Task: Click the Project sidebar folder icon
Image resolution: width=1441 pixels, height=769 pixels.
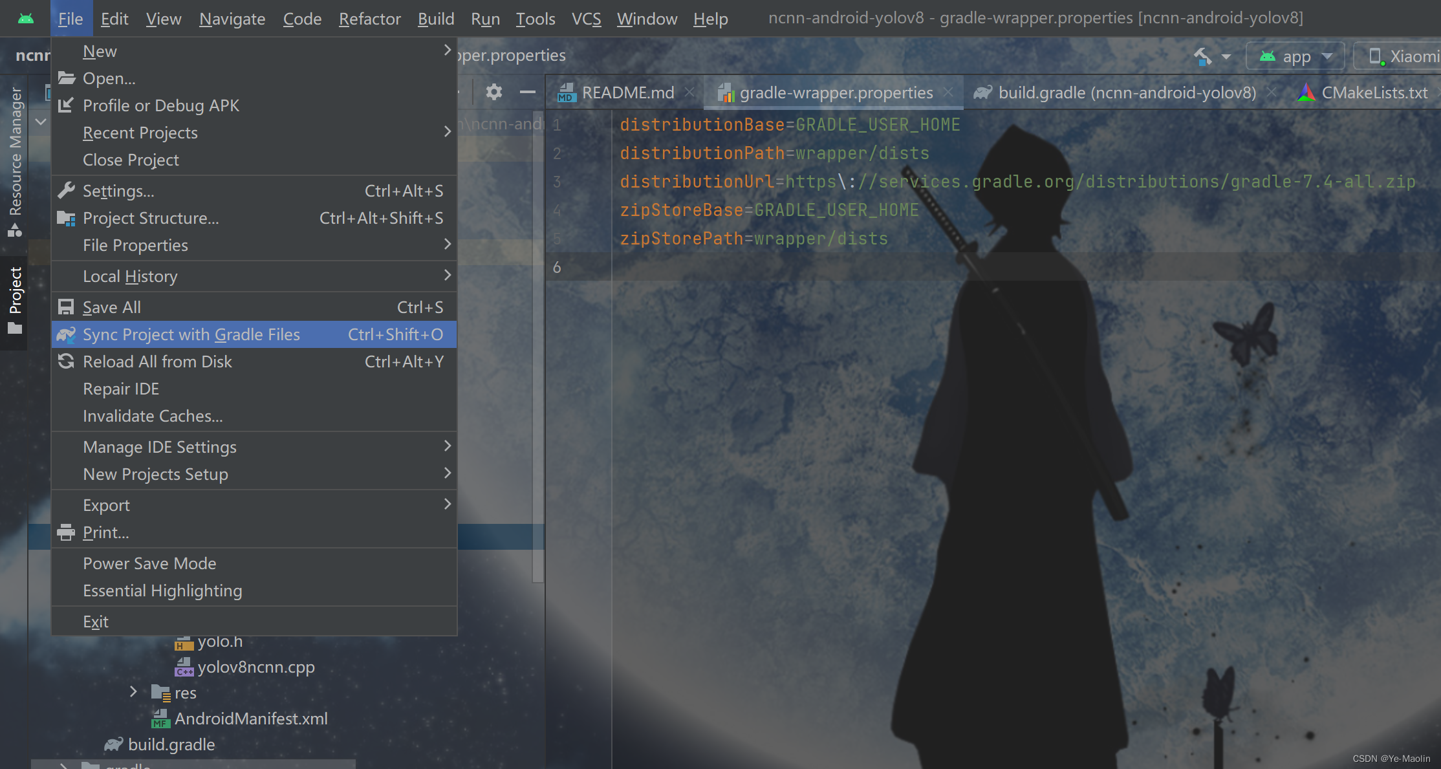Action: pyautogui.click(x=15, y=329)
